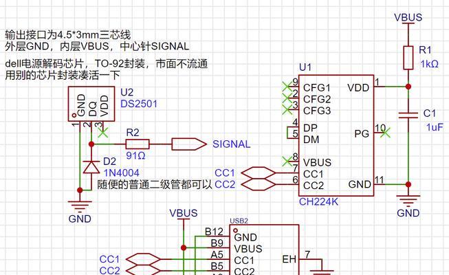The height and width of the screenshot is (275, 449).
Task: Select the USB2 designator label
Action: click(239, 221)
